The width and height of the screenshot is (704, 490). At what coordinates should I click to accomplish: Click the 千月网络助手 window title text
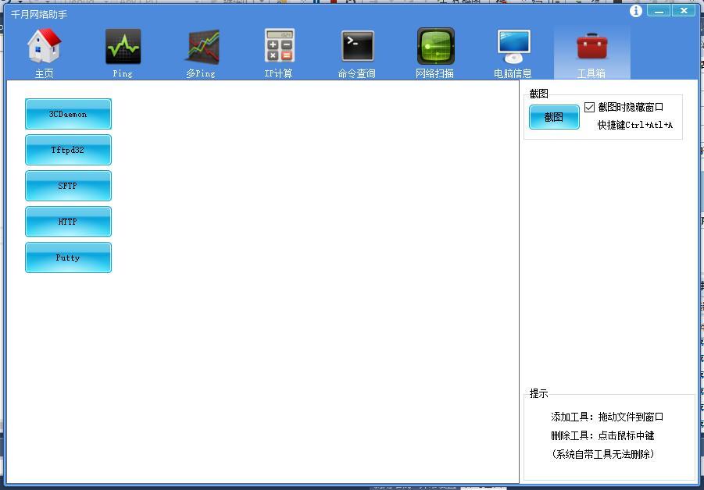[x=39, y=15]
